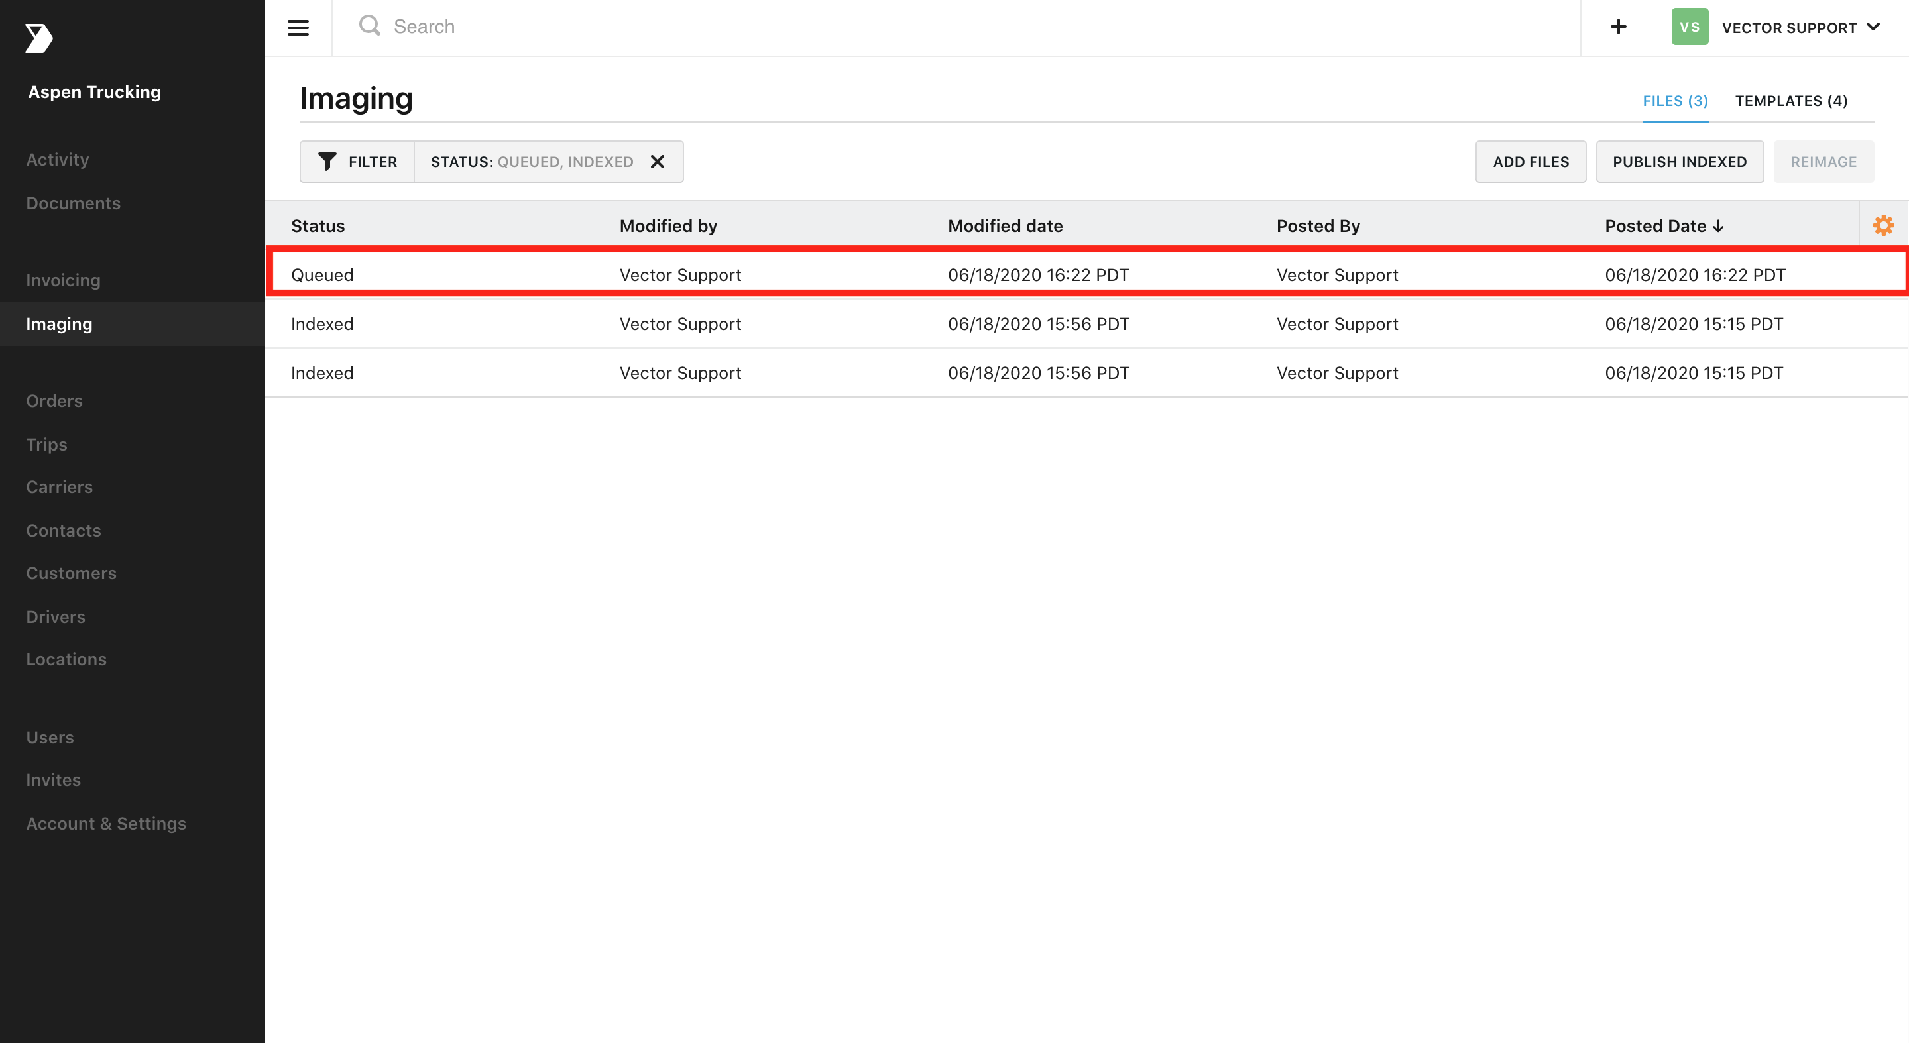Click the Publish Indexed button
This screenshot has height=1043, width=1909.
[1679, 162]
